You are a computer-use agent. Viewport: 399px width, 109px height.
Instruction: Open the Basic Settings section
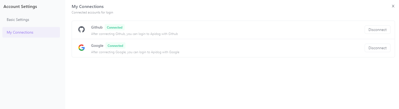(x=18, y=20)
